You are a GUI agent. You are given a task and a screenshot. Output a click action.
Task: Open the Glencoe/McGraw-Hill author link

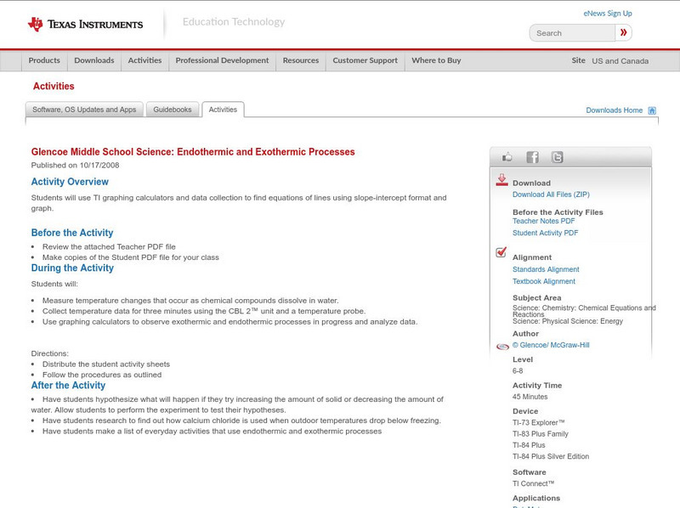pos(551,345)
